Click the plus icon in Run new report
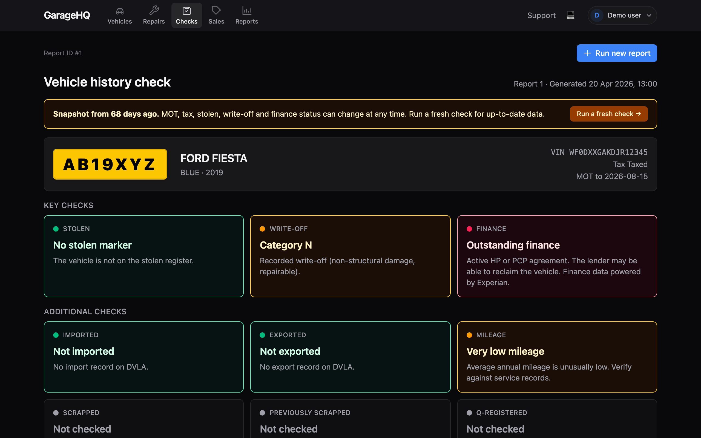The image size is (701, 438). tap(587, 53)
